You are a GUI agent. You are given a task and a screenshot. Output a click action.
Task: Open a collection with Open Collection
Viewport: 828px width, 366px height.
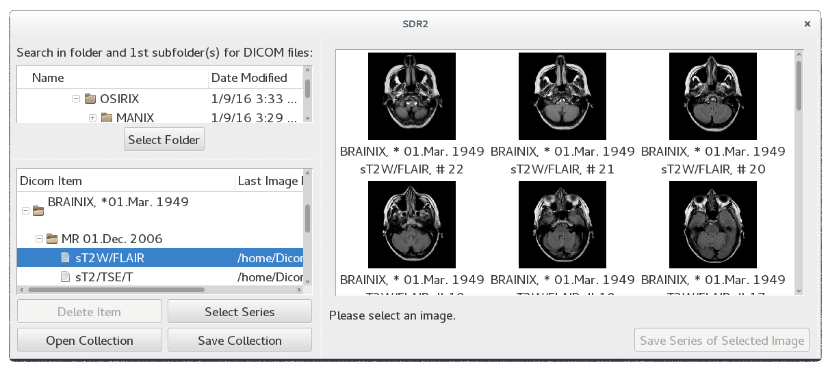click(x=90, y=341)
